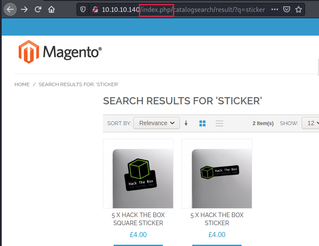Open the Sort By Relevance dropdown
Screen dimensions: 319x246
click(x=156, y=123)
